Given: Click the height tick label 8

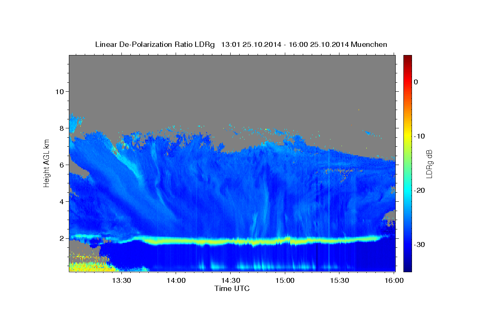Looking at the screenshot, I should click(x=62, y=128).
